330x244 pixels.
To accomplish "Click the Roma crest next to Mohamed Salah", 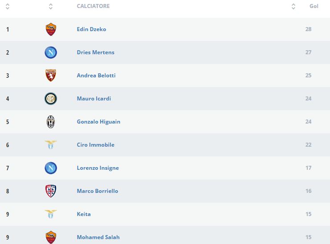I will pos(51,237).
